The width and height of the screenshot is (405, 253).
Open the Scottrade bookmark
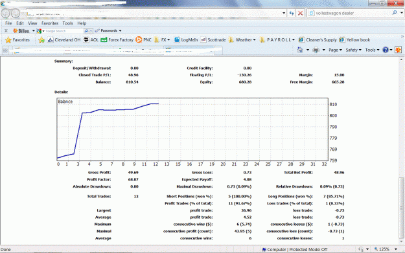pos(213,40)
